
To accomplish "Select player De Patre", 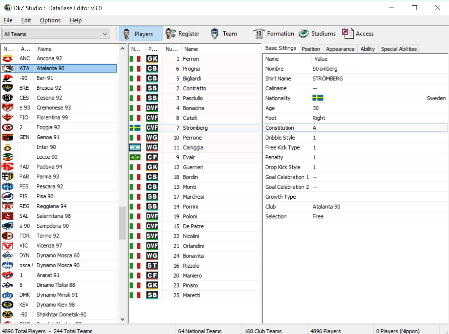I will pos(194,226).
